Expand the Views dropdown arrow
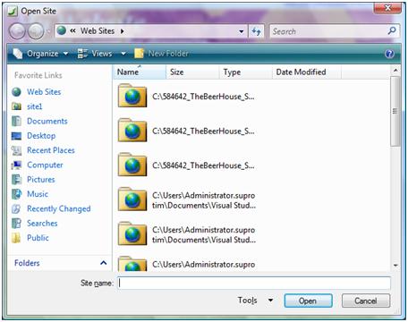The height and width of the screenshot is (322, 408). 123,54
